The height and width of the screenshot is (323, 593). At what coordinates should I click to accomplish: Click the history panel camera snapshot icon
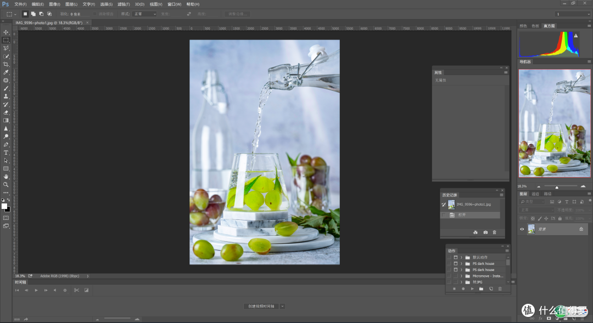[x=485, y=233]
